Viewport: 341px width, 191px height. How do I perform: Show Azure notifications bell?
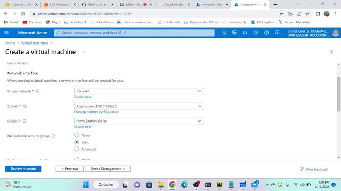coord(245,33)
